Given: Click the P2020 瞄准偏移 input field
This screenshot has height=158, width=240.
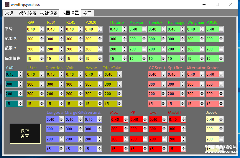Looking at the screenshot, I should 91,59.
